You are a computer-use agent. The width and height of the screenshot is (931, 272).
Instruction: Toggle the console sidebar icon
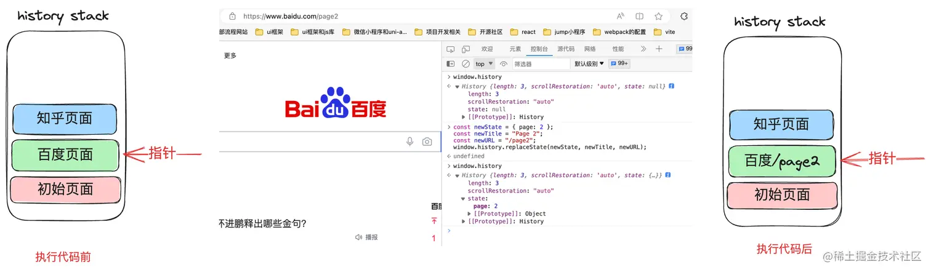click(x=451, y=64)
